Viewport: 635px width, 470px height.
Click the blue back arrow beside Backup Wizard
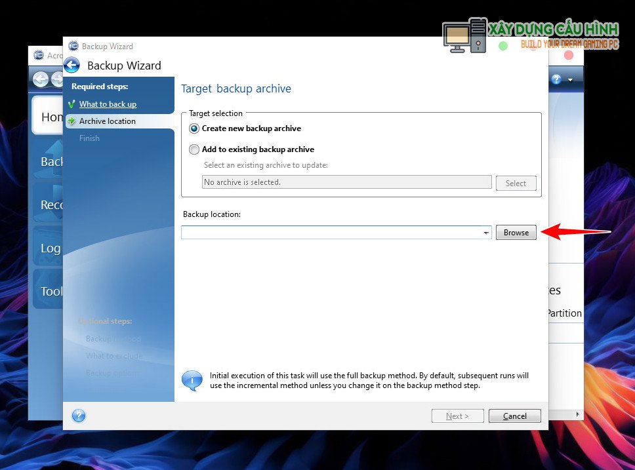click(x=72, y=65)
